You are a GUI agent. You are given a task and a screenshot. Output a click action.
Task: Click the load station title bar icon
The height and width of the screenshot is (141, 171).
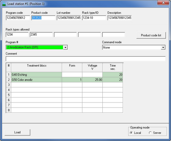4,4
